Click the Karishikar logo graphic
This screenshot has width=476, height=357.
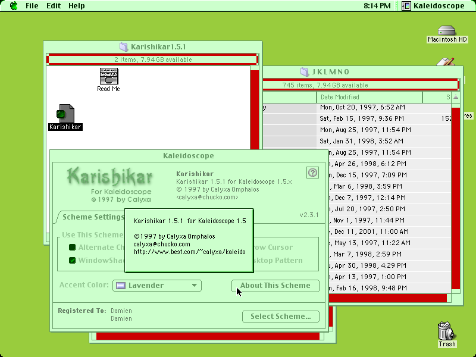tap(110, 176)
